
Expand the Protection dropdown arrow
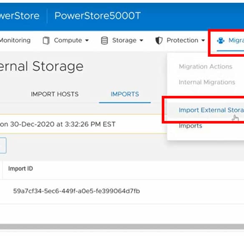click(x=203, y=40)
